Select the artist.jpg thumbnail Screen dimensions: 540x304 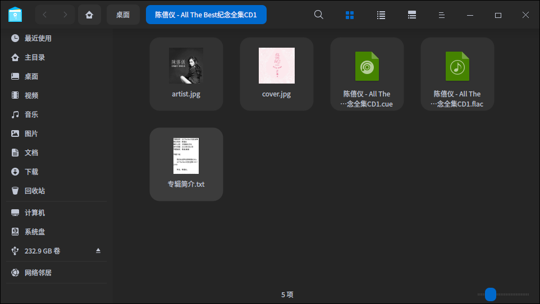pyautogui.click(x=186, y=66)
